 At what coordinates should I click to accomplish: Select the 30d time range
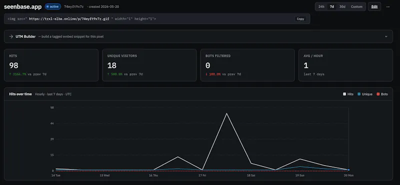coord(342,6)
